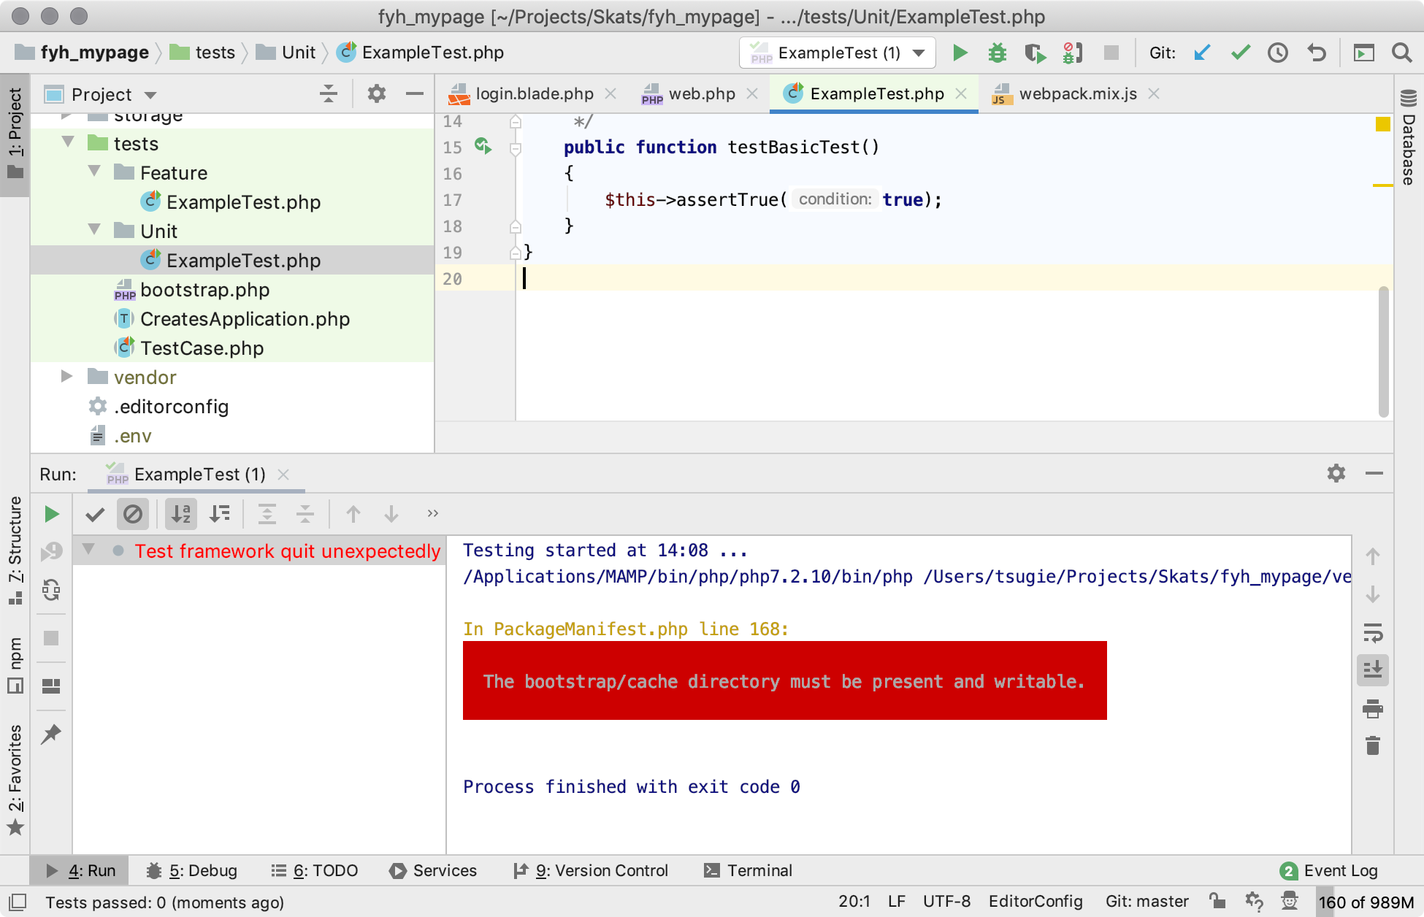Hide the Project panel with minus icon
Screen dimensions: 1424x917
[415, 93]
